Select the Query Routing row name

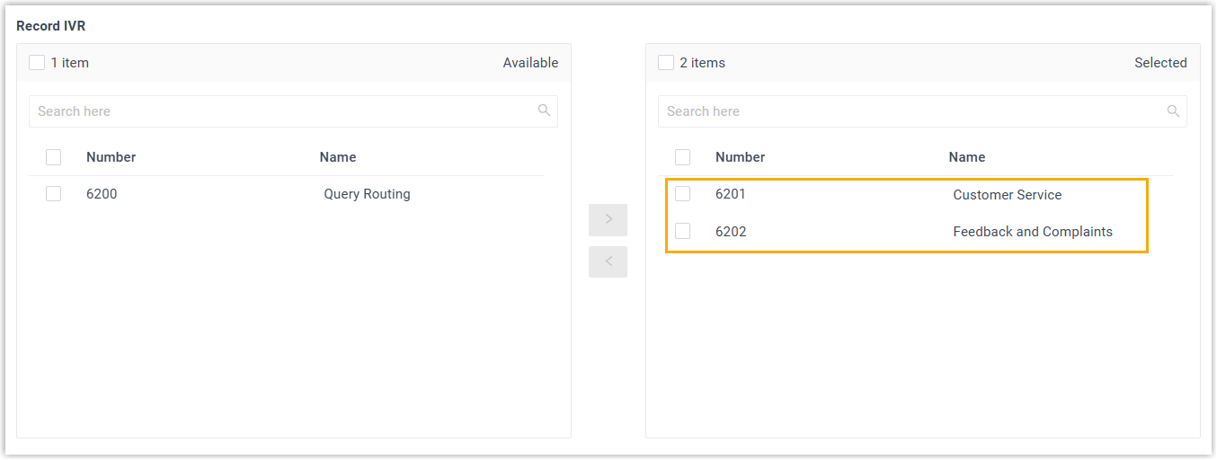tap(367, 194)
